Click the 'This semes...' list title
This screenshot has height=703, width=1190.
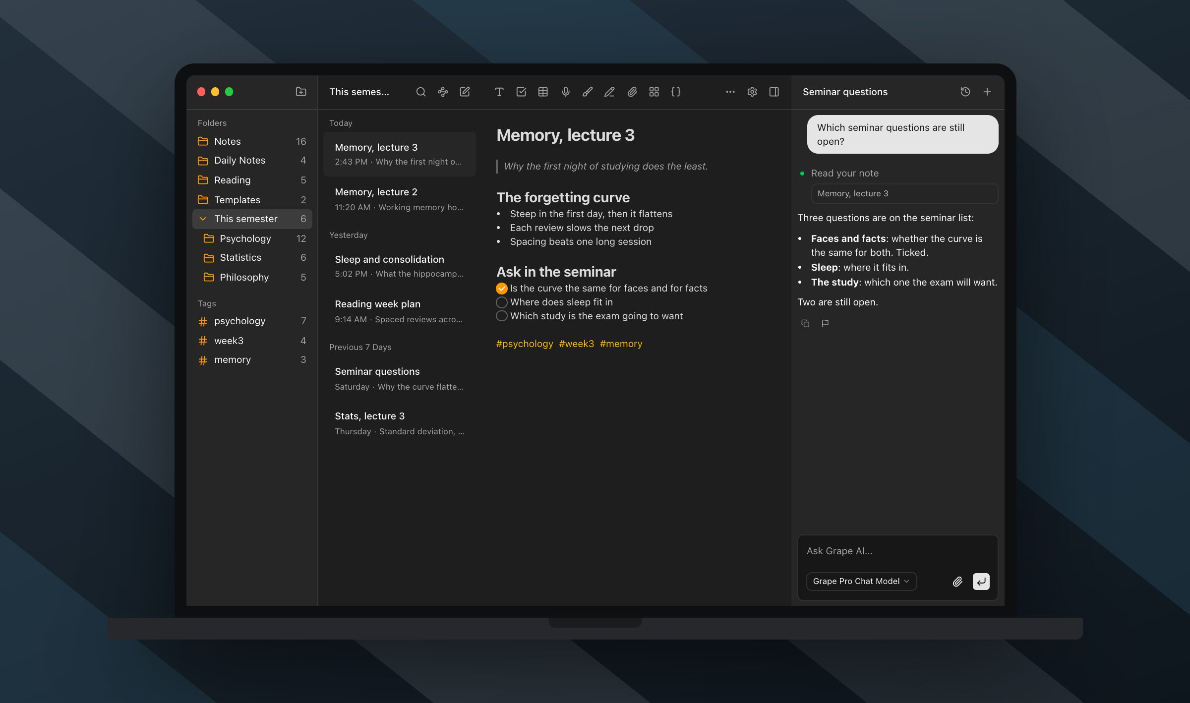tap(359, 92)
